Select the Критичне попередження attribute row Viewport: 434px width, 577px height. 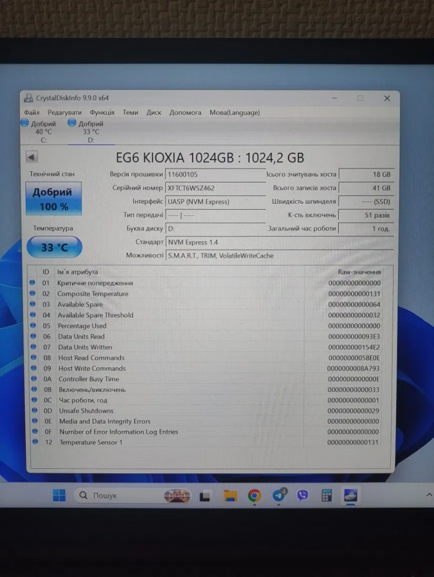pyautogui.click(x=206, y=283)
